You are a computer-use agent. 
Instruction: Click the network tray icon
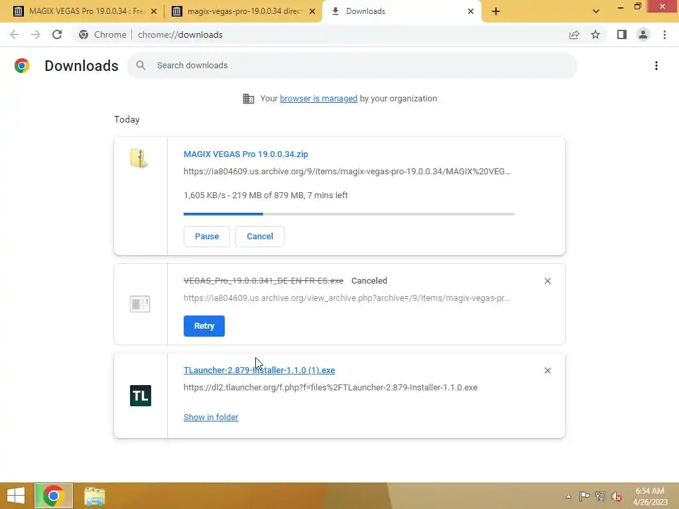point(601,496)
